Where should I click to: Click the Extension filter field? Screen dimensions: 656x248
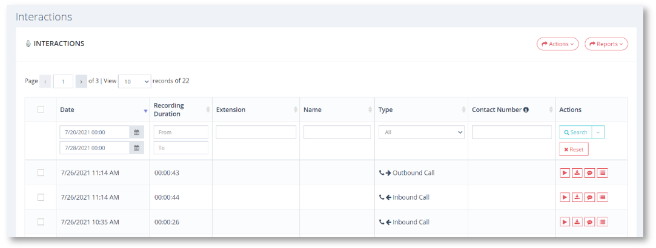pos(256,132)
